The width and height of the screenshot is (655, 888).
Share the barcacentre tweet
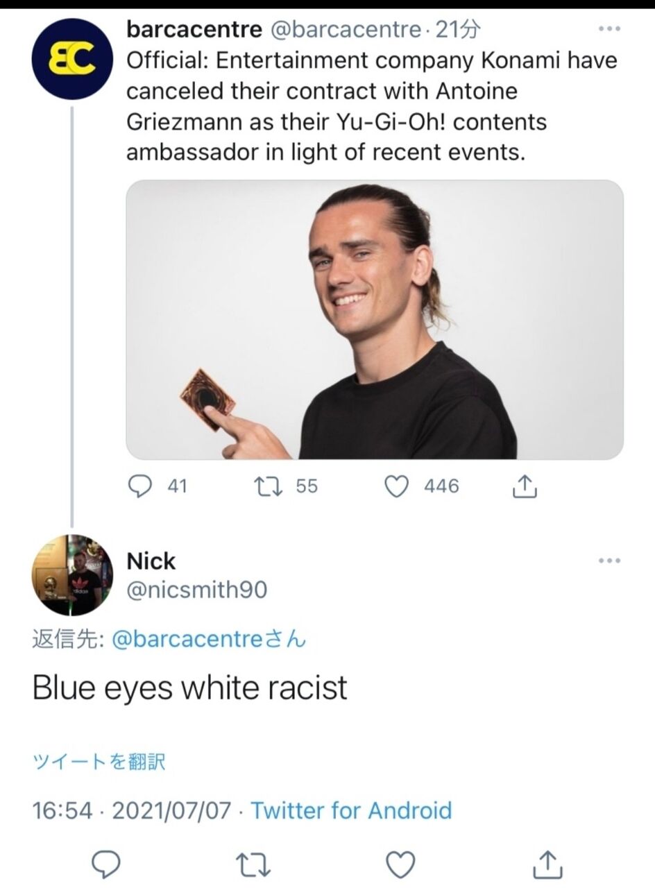click(525, 488)
